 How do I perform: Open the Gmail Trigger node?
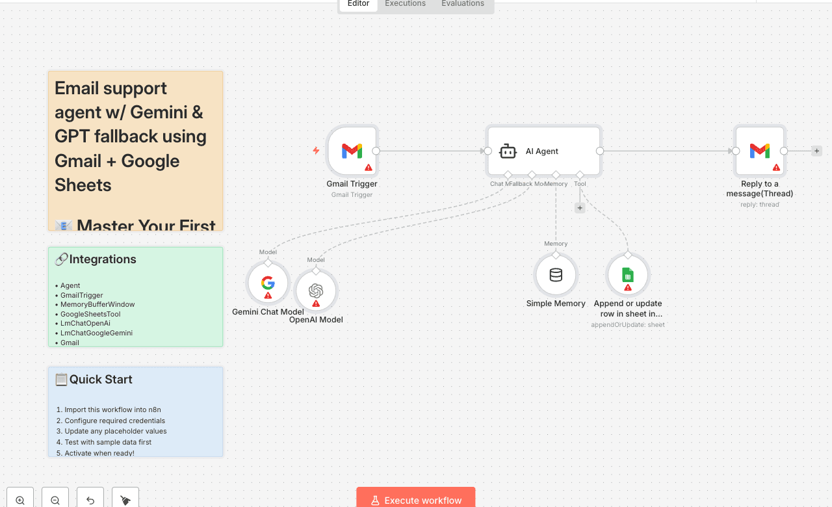[352, 151]
